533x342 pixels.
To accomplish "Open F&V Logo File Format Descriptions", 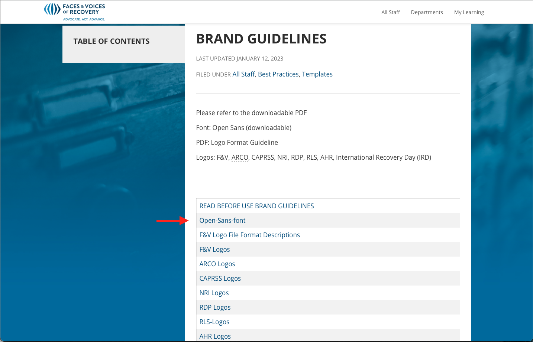I will [x=249, y=235].
